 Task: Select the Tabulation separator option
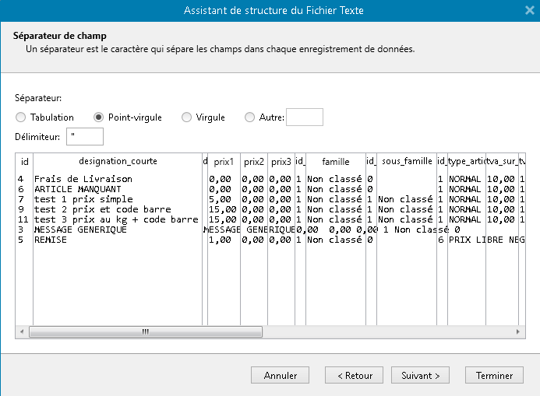pyautogui.click(x=21, y=117)
